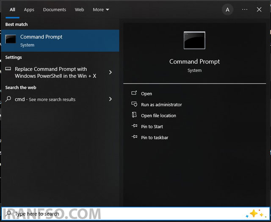The image size is (271, 222).
Task: Open cmd web search results
Action: 60,99
